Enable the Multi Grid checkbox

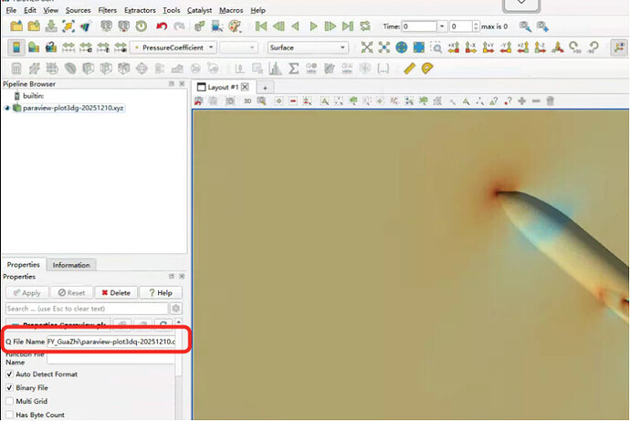click(x=10, y=401)
